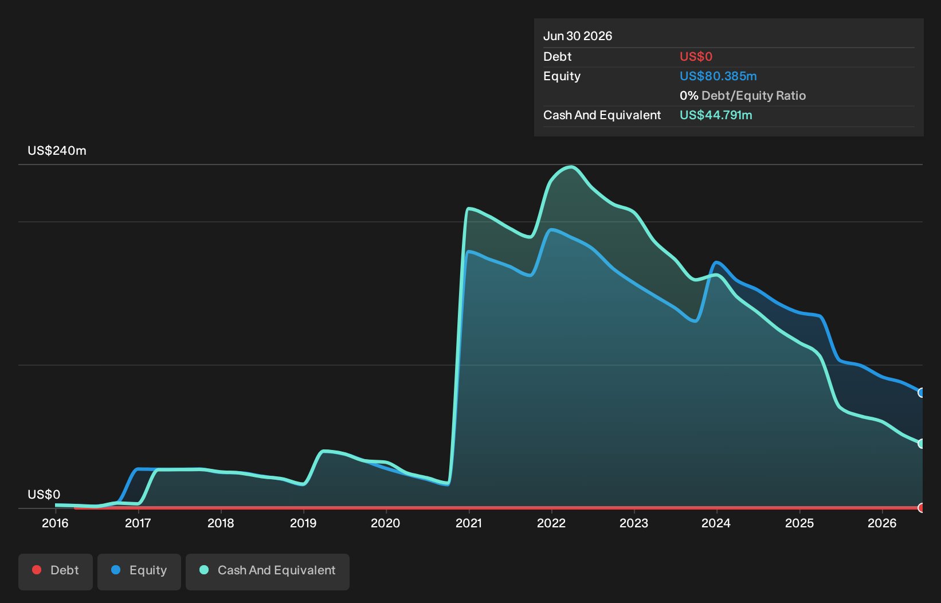Click the 2023 x-axis label
This screenshot has width=941, height=603.
634,523
